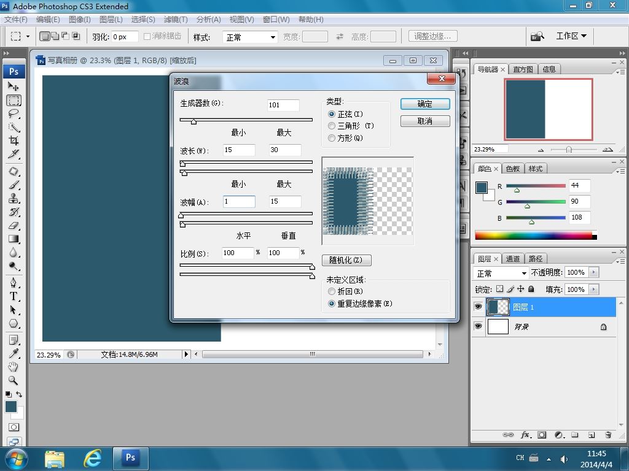
Task: Click the 波幅 minimum input field
Action: [239, 201]
